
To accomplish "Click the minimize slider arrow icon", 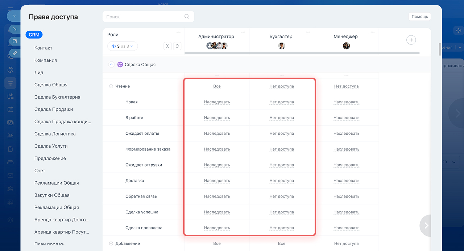I will tap(15, 29).
